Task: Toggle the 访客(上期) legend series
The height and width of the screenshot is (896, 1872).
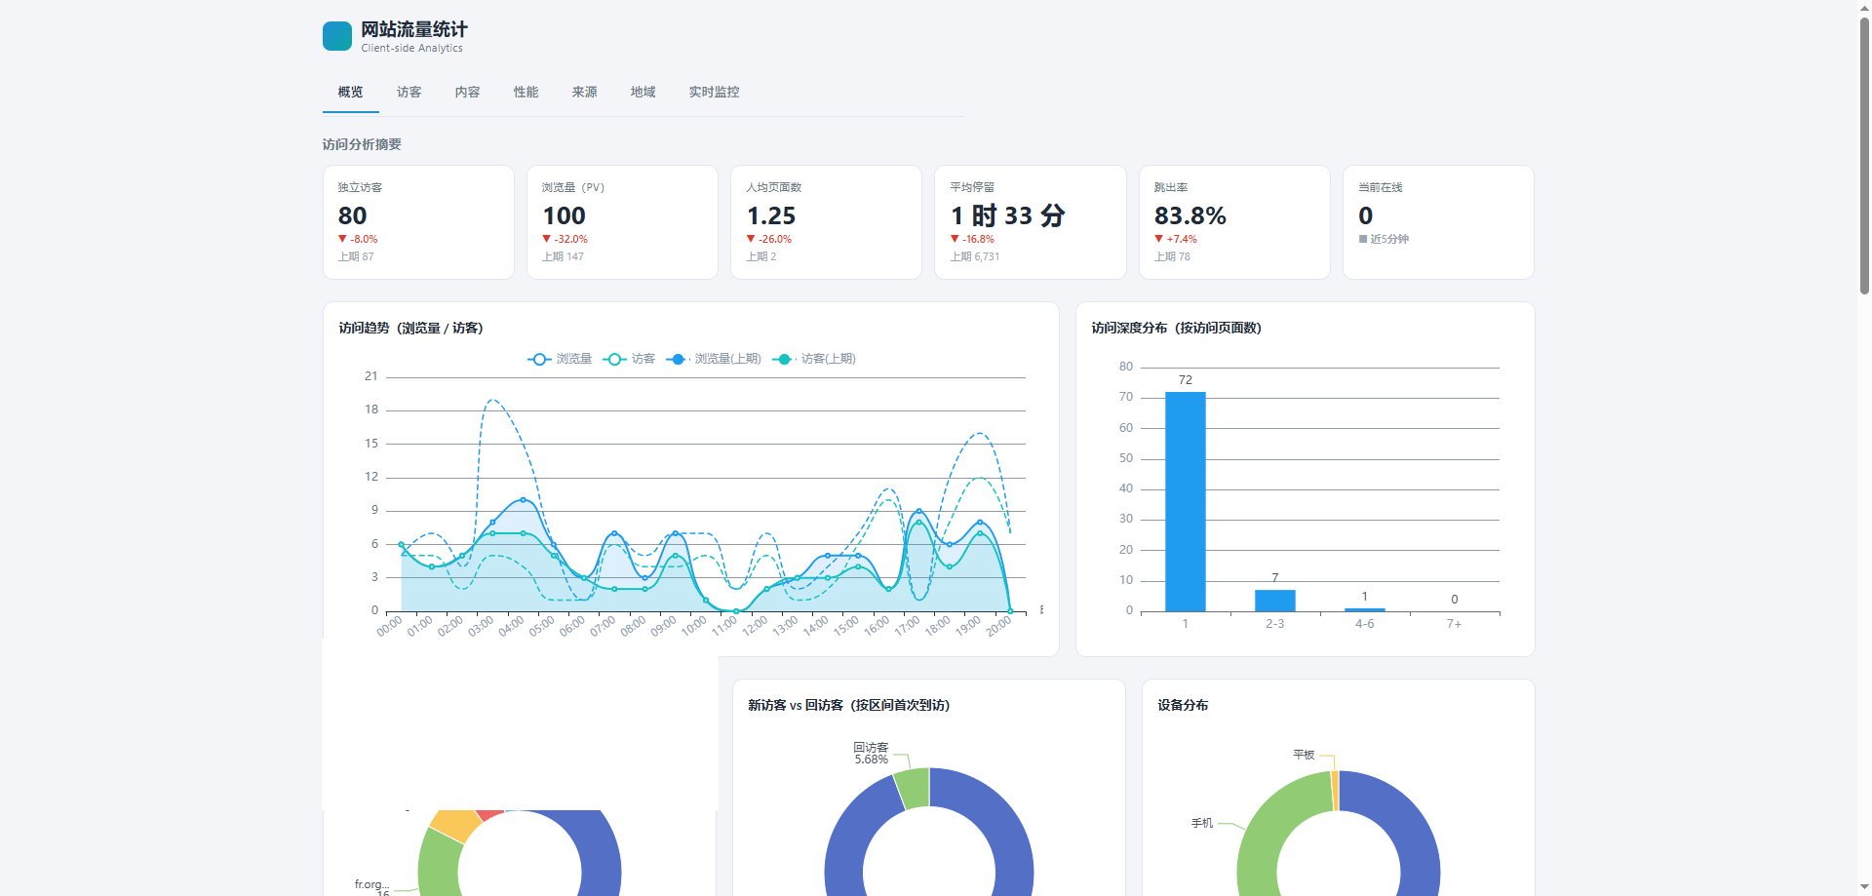Action: (814, 359)
